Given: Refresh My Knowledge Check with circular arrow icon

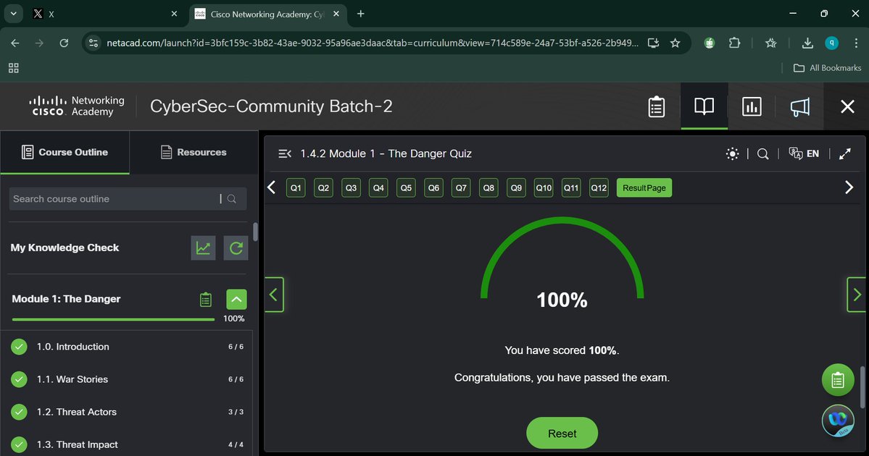Looking at the screenshot, I should point(236,248).
